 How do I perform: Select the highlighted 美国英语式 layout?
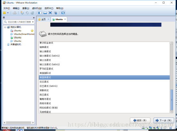pos(104,77)
